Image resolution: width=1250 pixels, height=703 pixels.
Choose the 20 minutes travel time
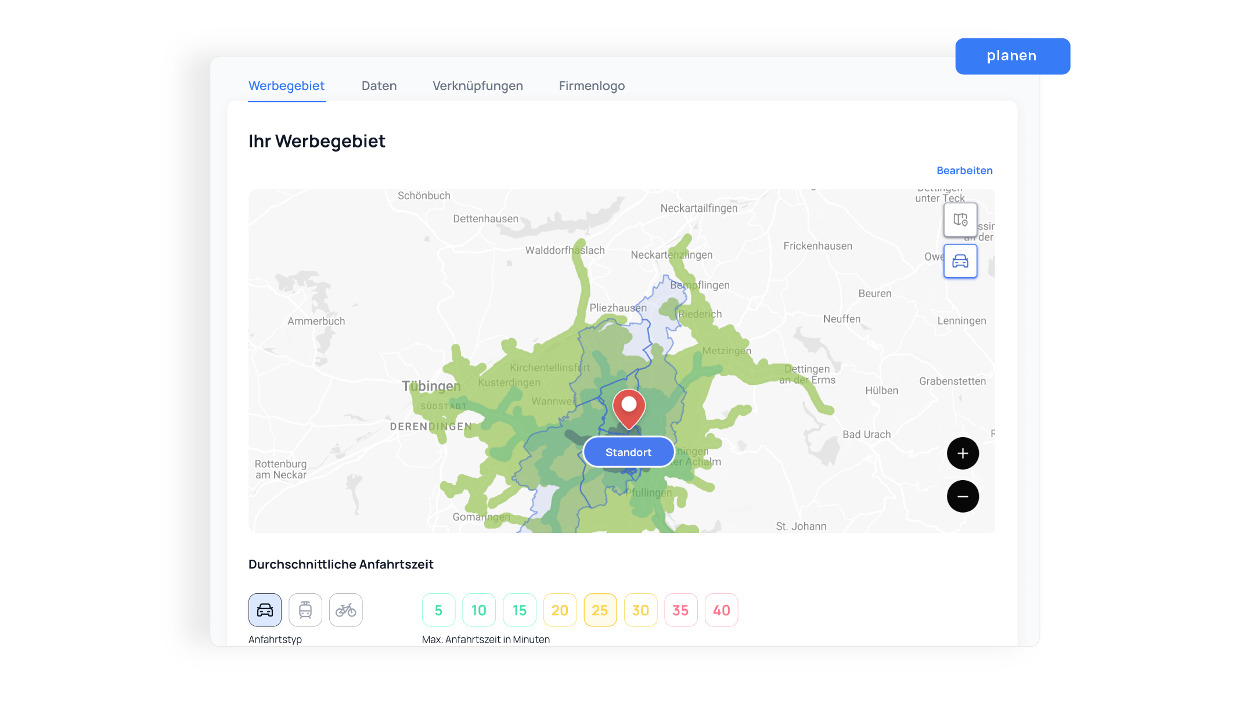coord(560,610)
